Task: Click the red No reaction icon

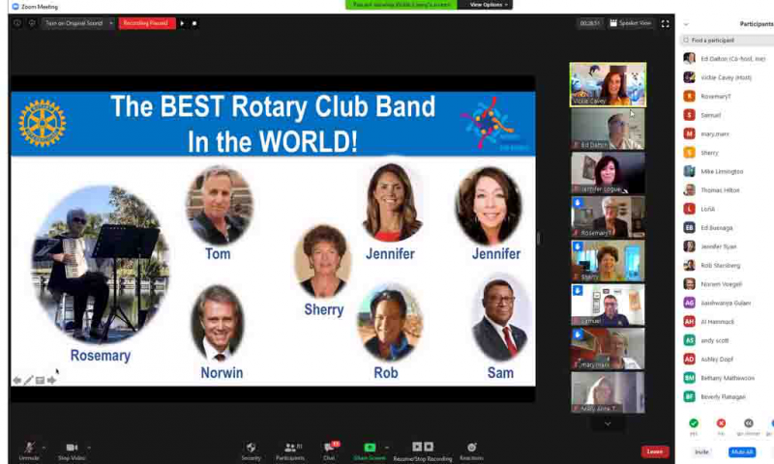Action: pyautogui.click(x=721, y=423)
